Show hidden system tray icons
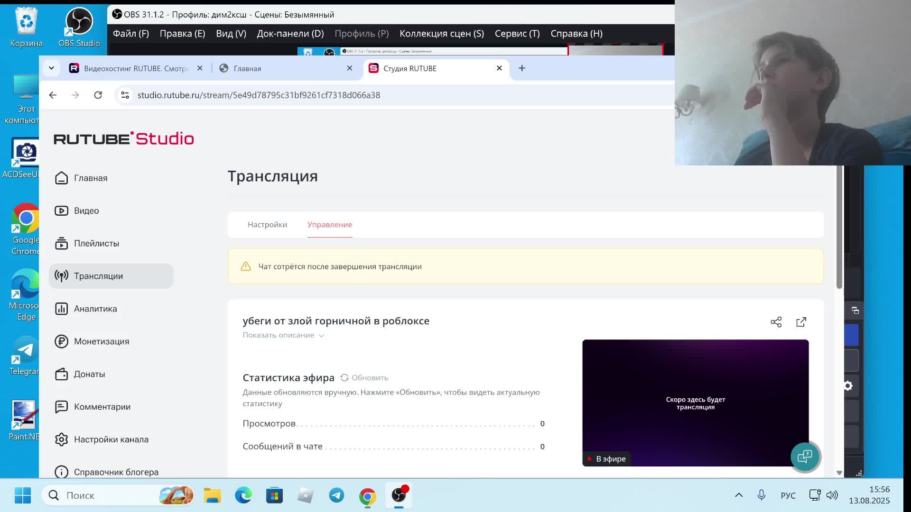The height and width of the screenshot is (512, 911). pos(739,495)
